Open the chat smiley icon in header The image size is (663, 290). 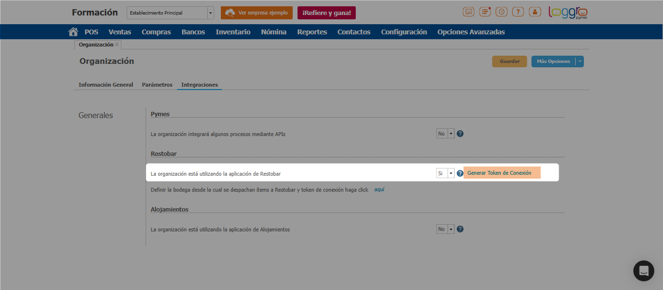pyautogui.click(x=468, y=12)
